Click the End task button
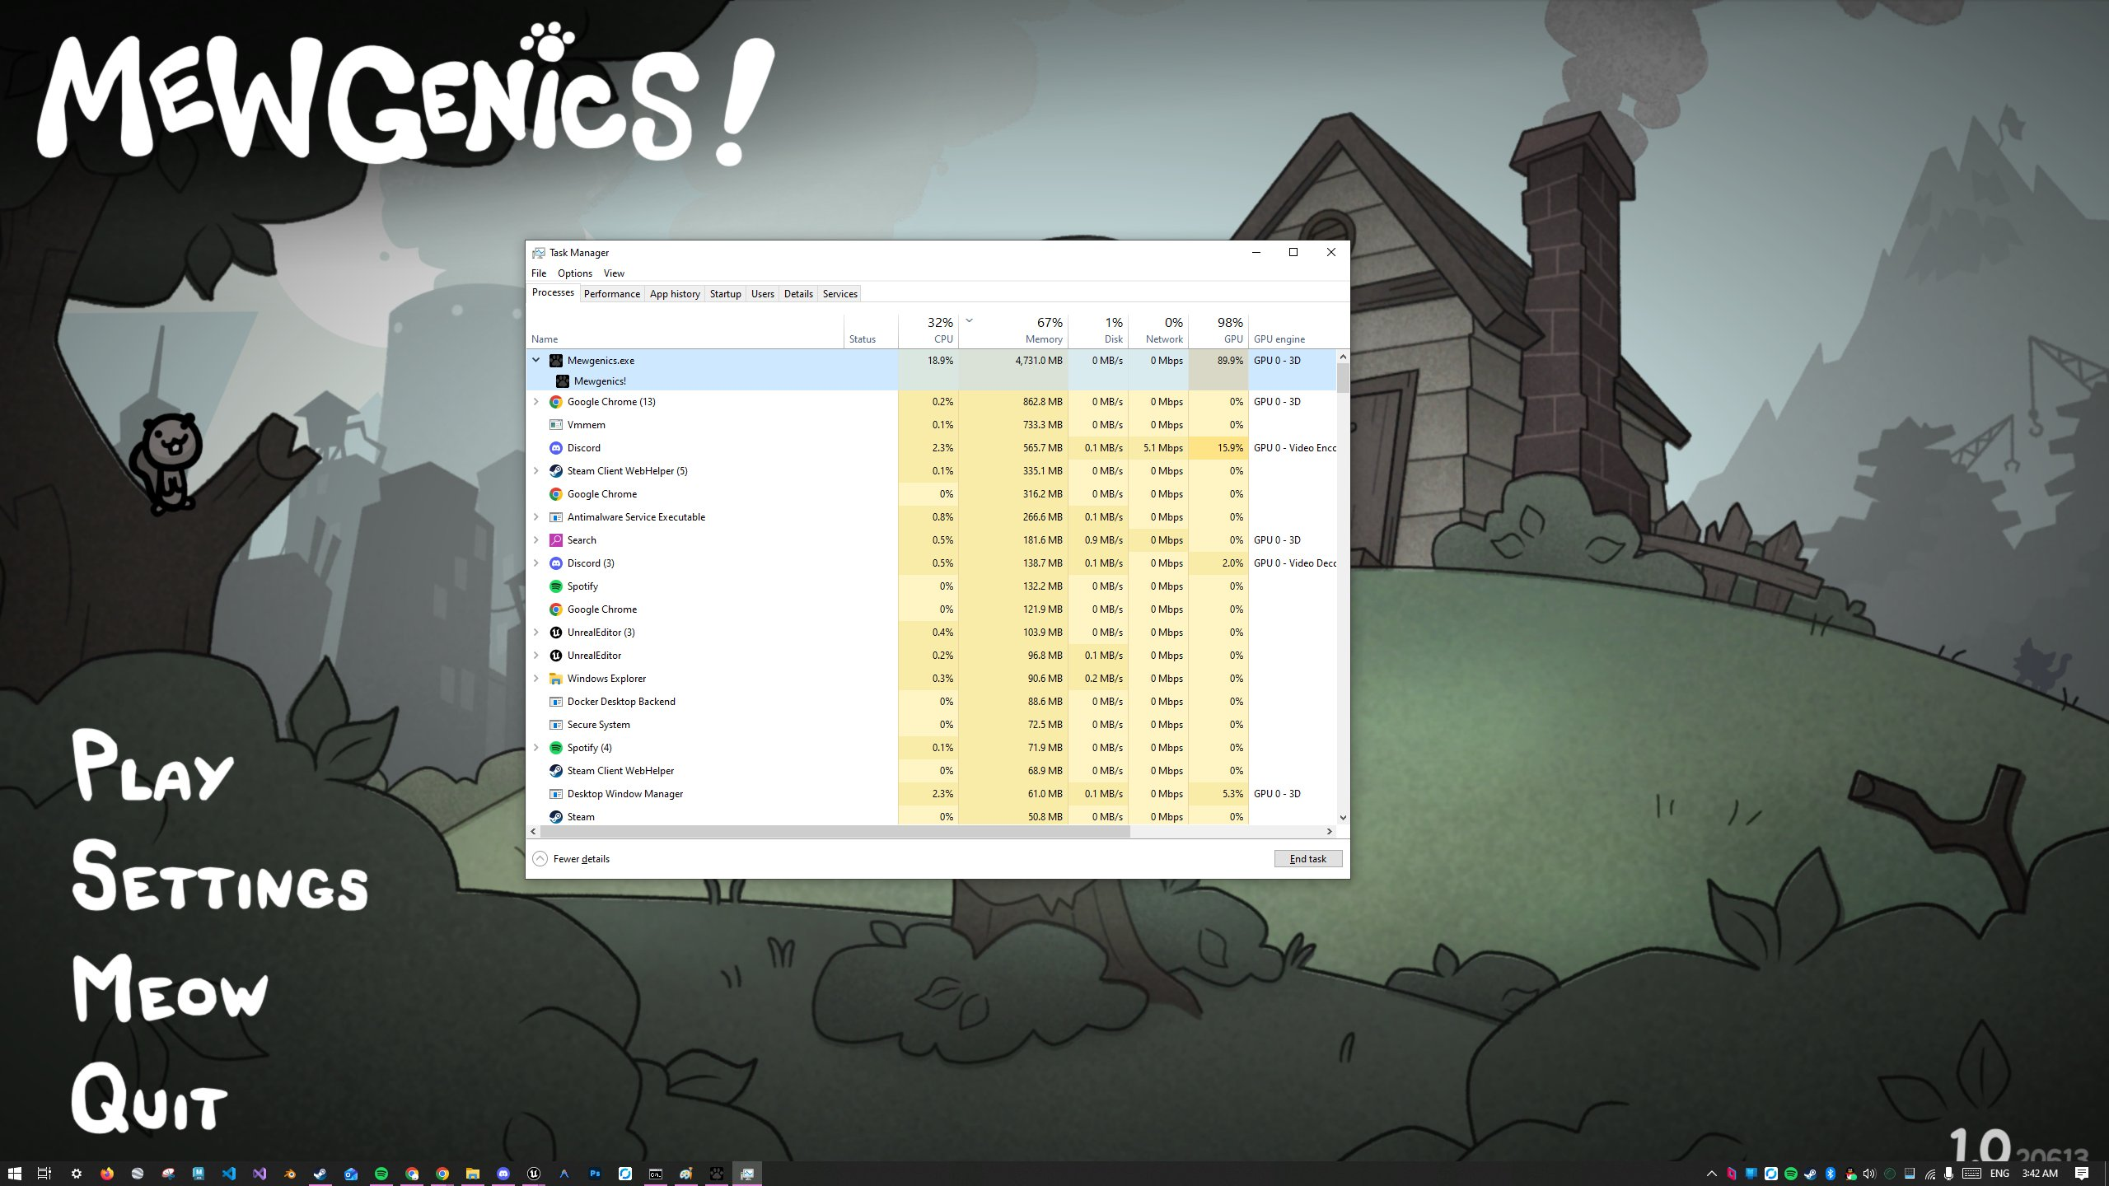 click(x=1307, y=859)
